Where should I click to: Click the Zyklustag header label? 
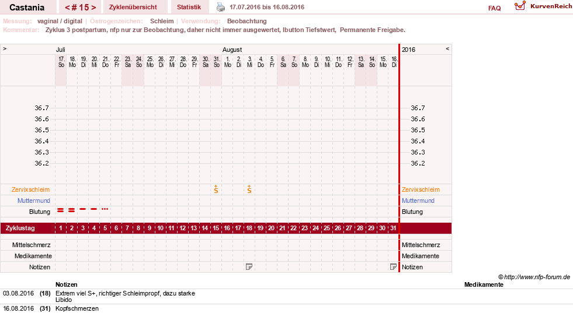click(x=20, y=228)
